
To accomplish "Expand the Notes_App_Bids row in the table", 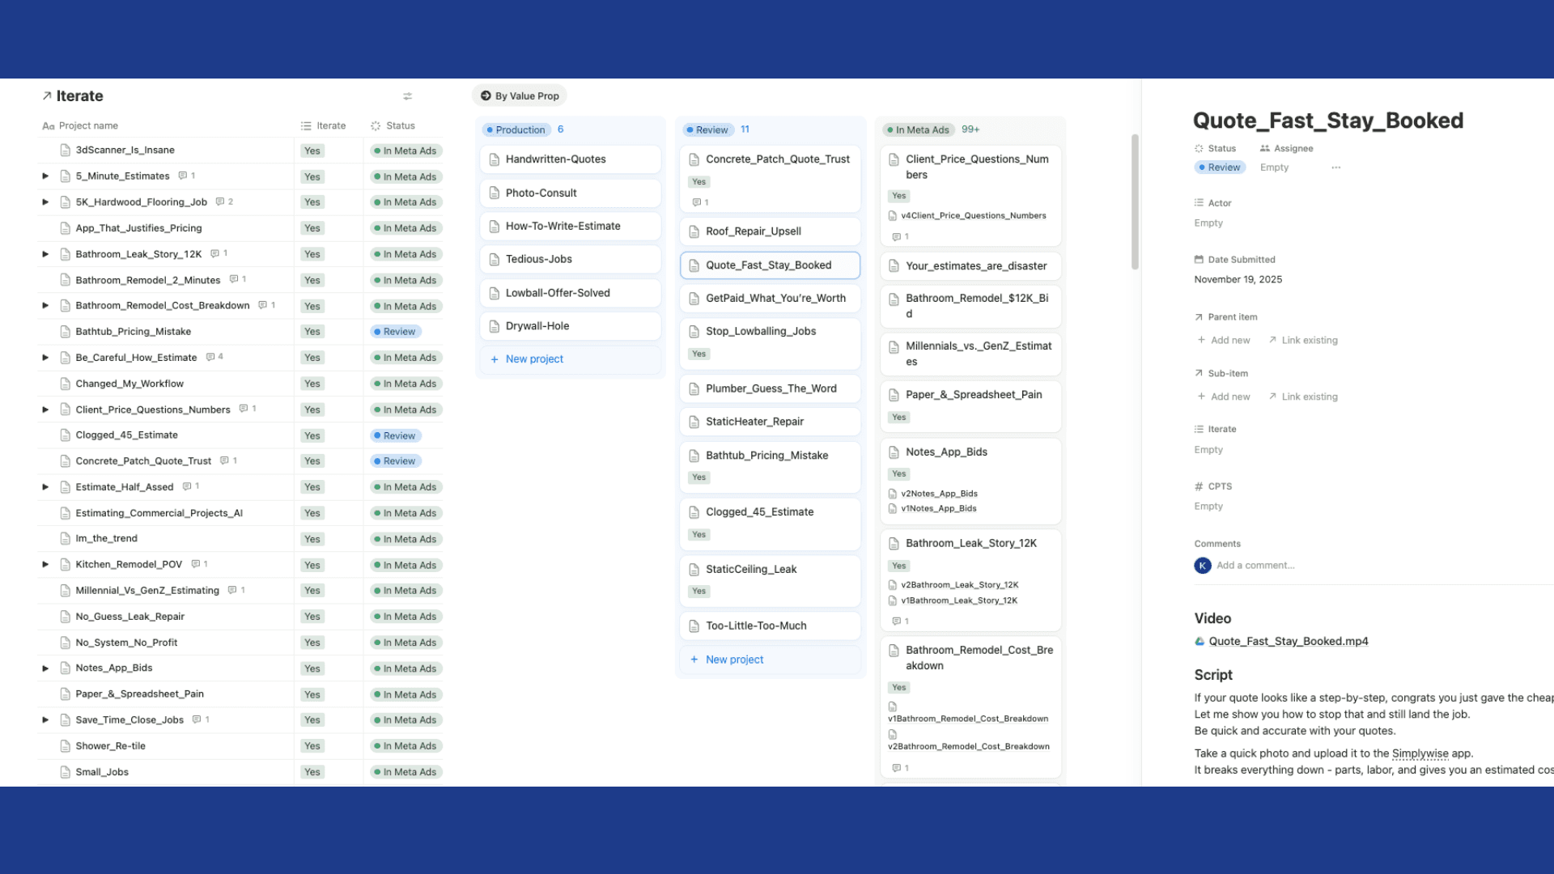I will [45, 668].
